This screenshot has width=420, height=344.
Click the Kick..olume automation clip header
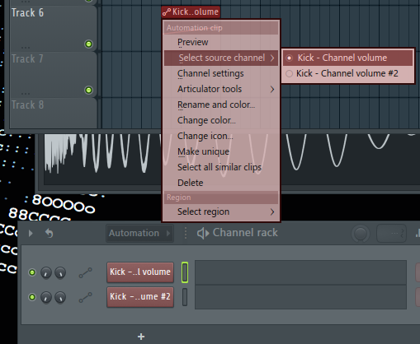pyautogui.click(x=191, y=12)
